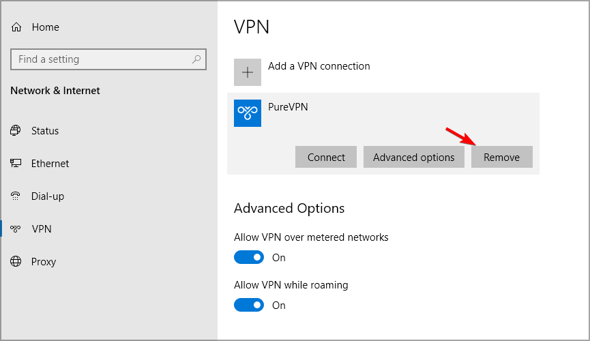Select the Status globe icon
Image resolution: width=590 pixels, height=341 pixels.
(16, 131)
